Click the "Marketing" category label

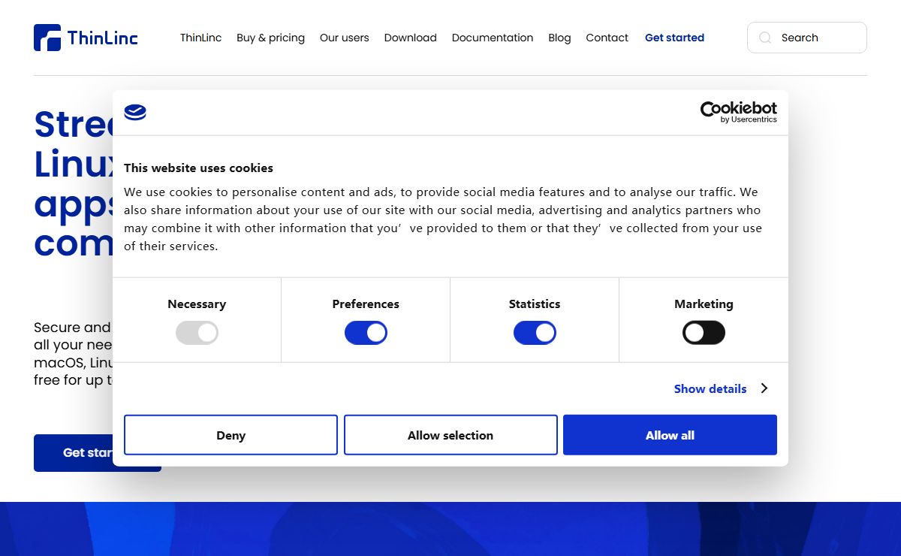(x=704, y=304)
